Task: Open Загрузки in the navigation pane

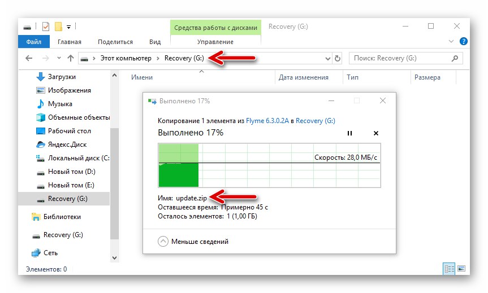Action: coord(62,77)
